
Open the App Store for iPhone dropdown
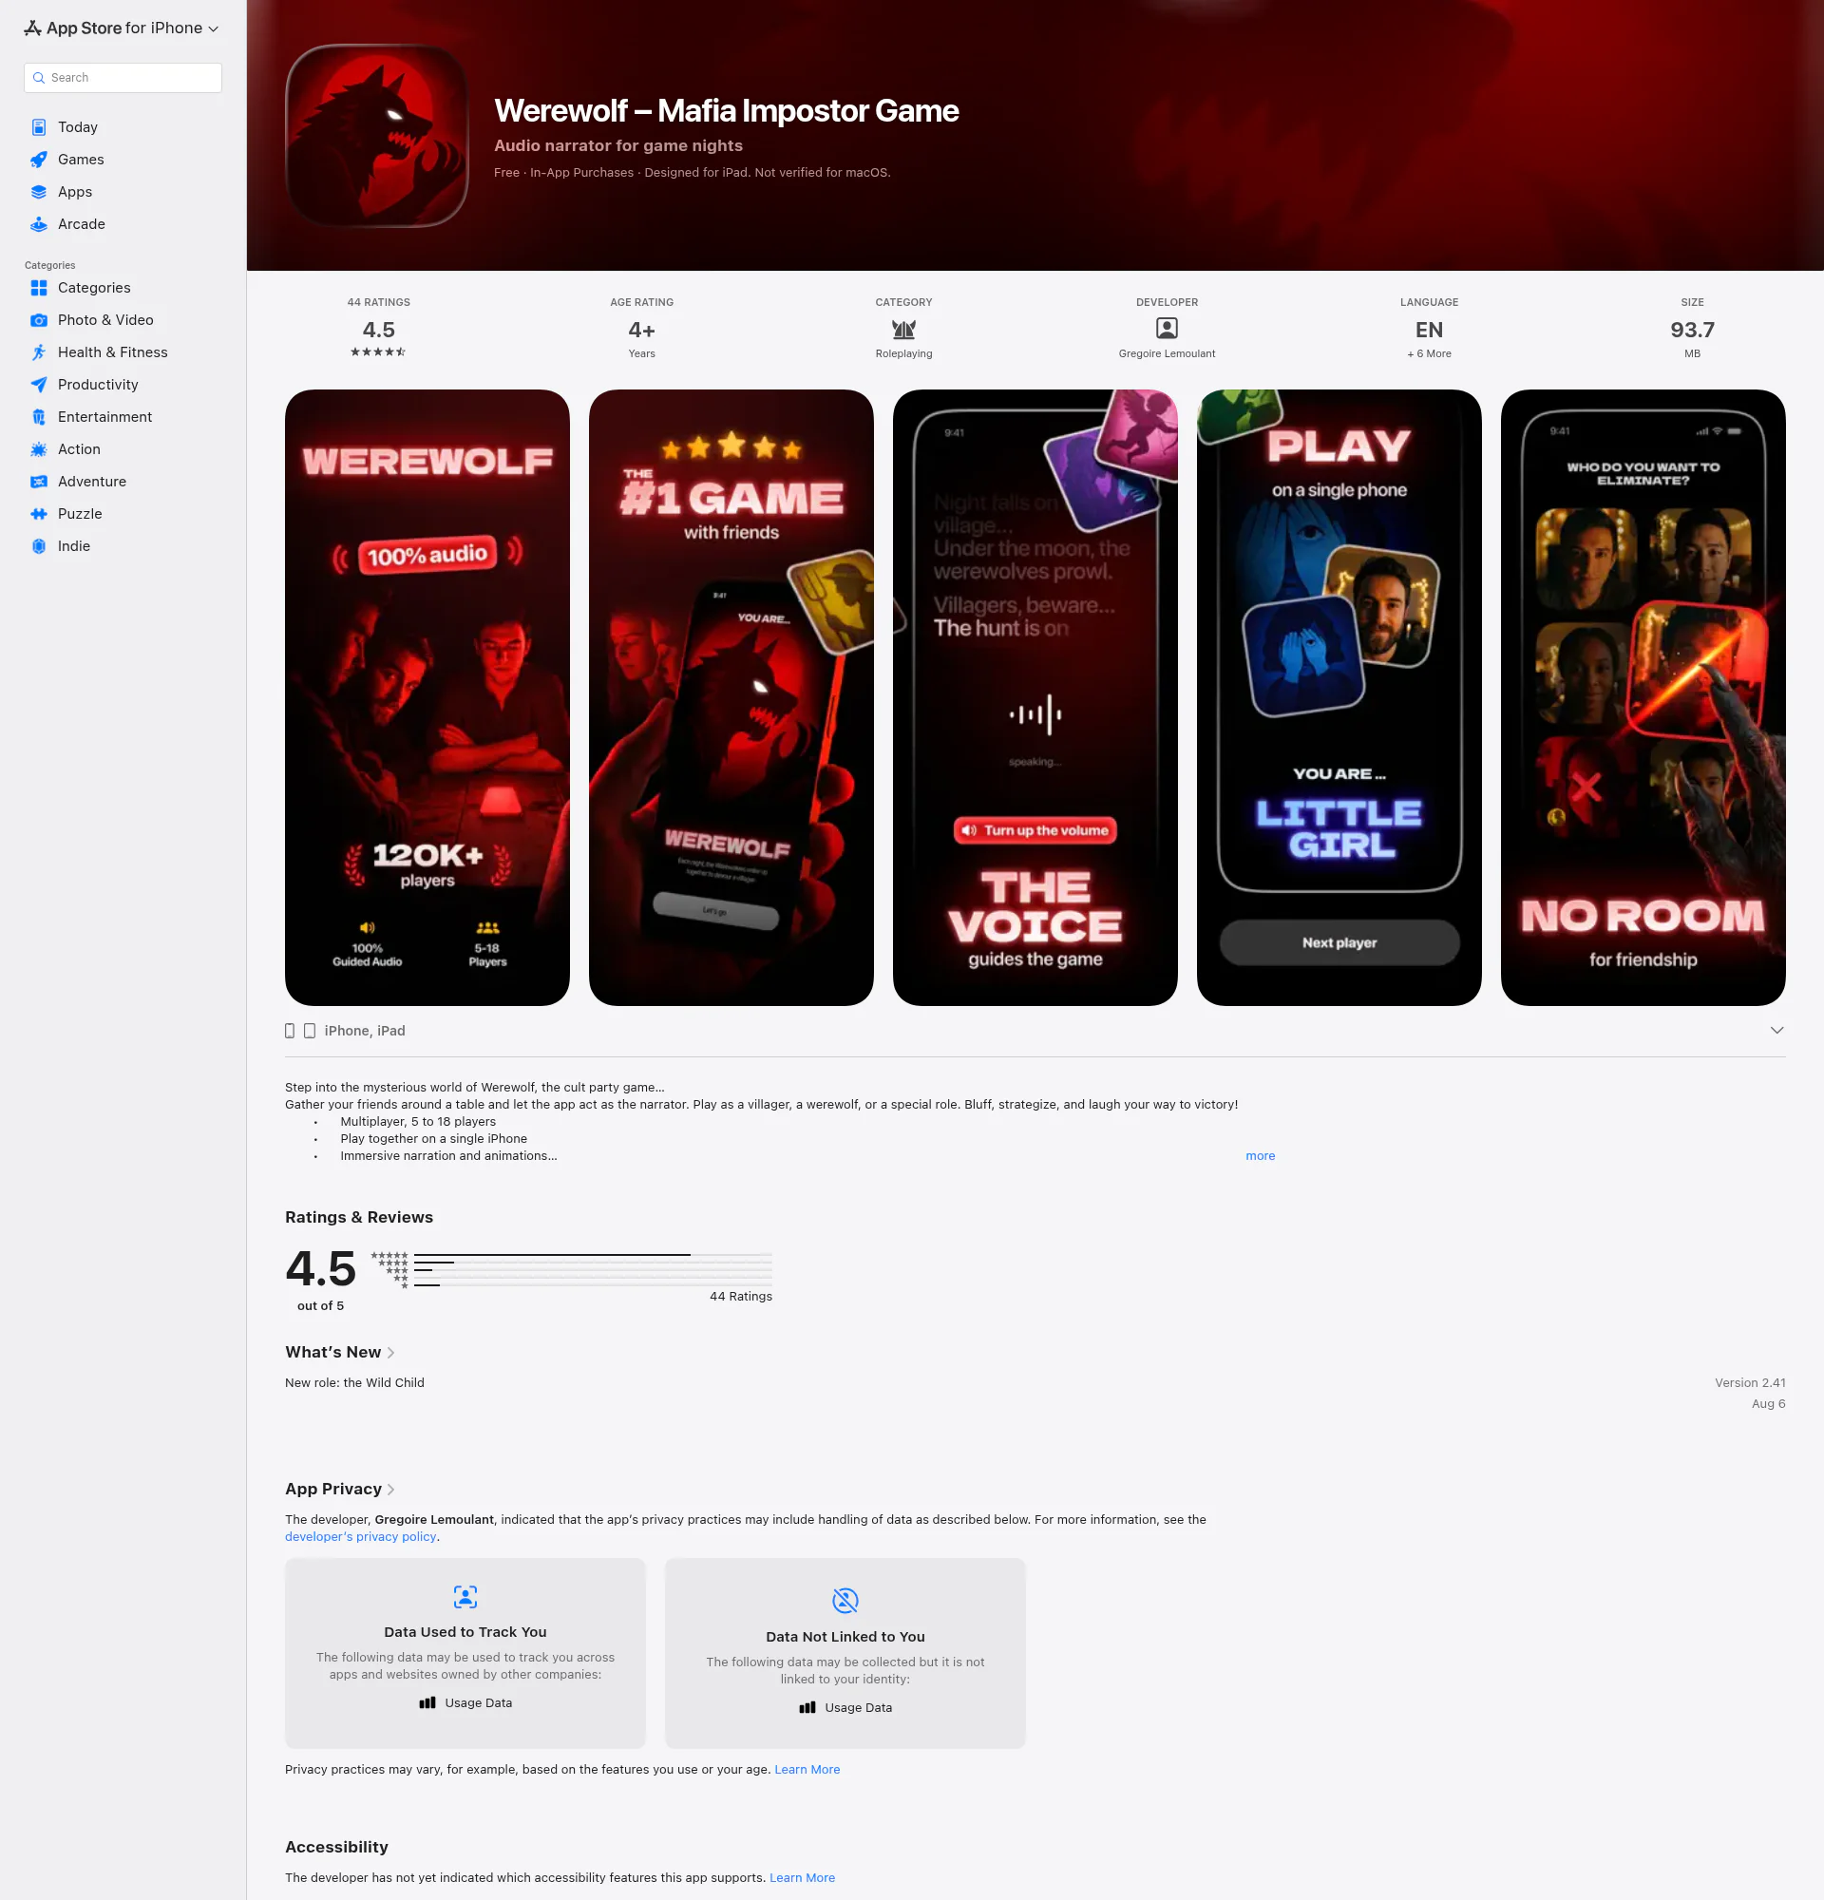pyautogui.click(x=123, y=28)
